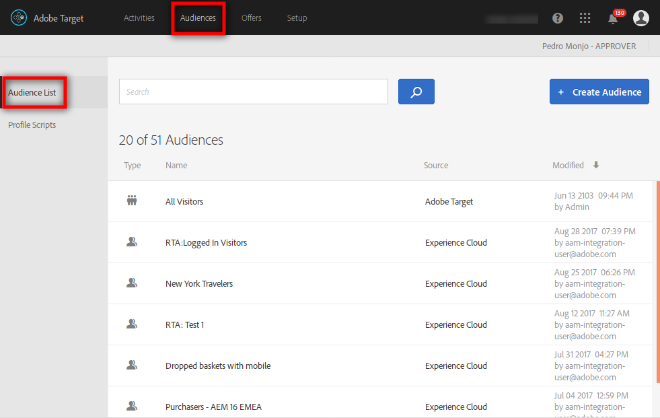Click the RTA:Logged In Visitors type icon
Viewport: 660px width, 418px height.
(x=132, y=242)
